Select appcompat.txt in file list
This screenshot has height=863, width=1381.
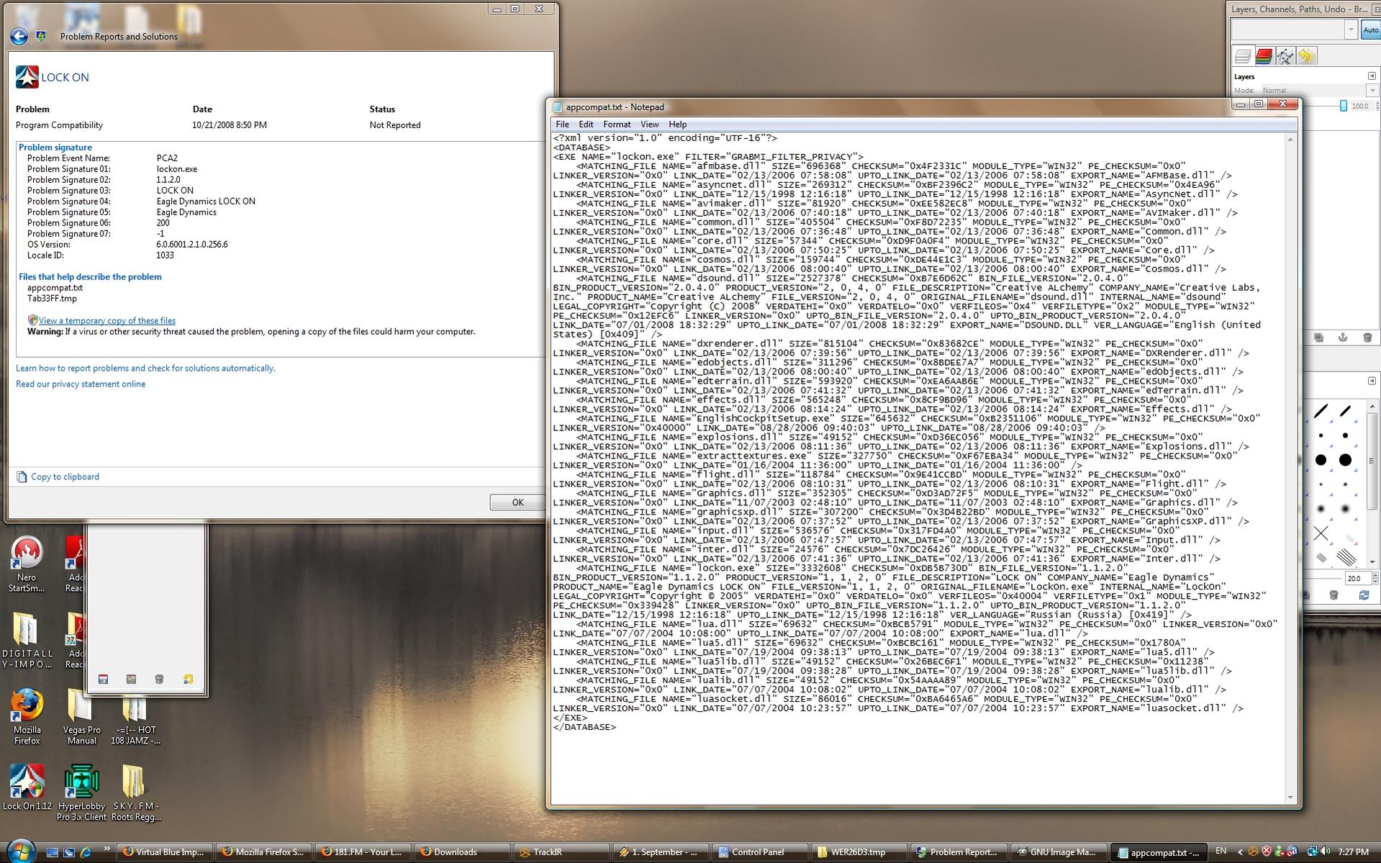(55, 288)
